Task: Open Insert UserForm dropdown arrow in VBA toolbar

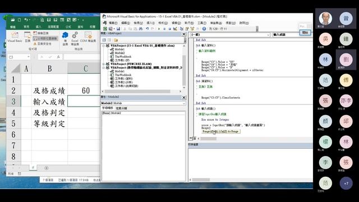Action: [x=114, y=29]
